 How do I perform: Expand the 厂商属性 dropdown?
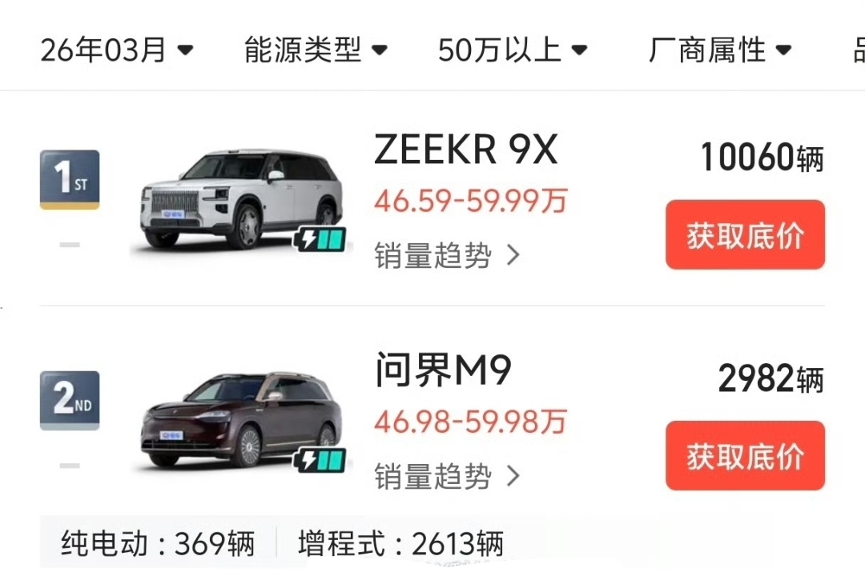click(720, 50)
